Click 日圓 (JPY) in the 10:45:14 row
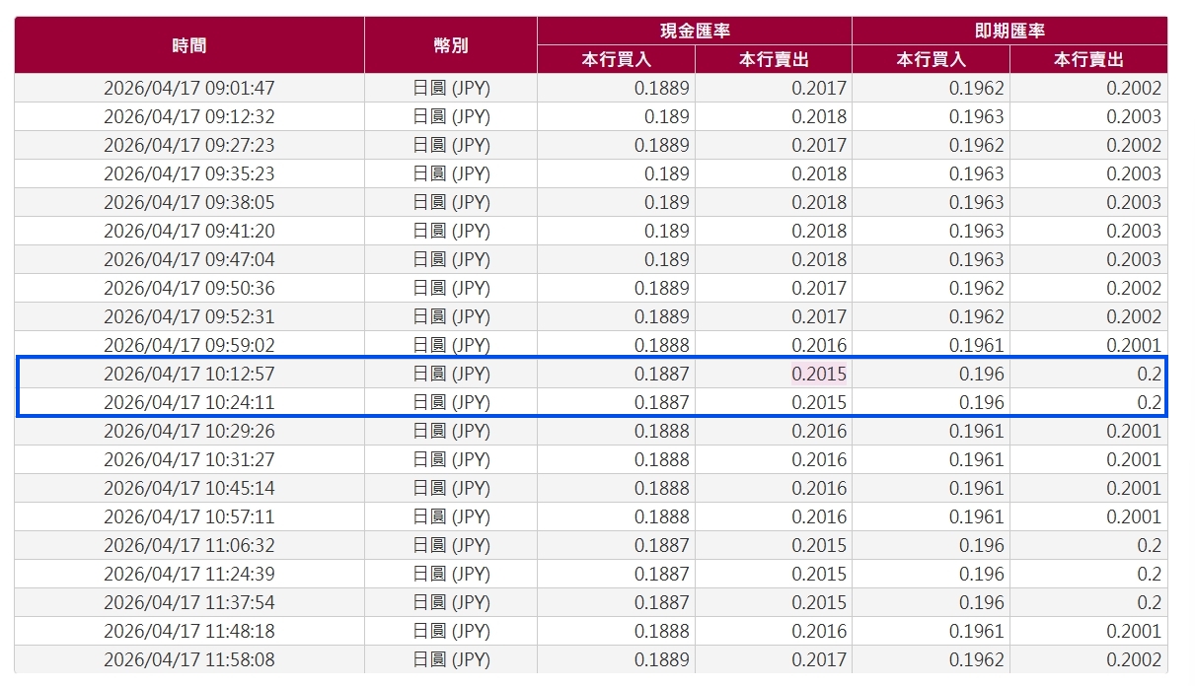 tap(451, 488)
